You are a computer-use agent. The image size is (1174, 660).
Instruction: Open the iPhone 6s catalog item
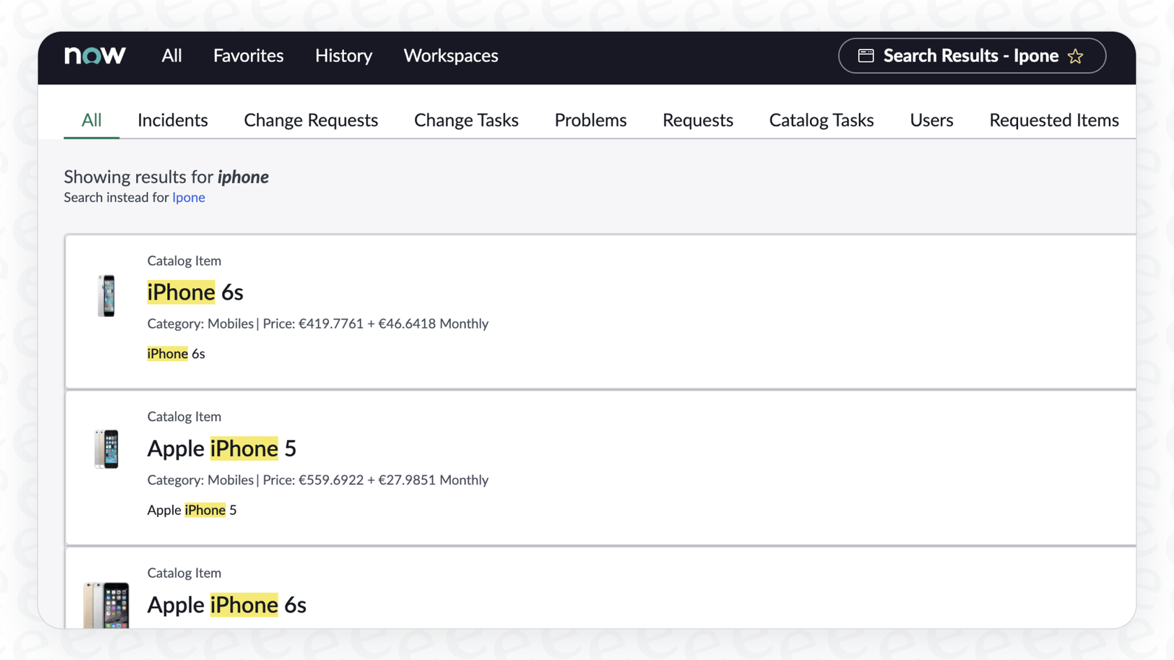coord(195,292)
